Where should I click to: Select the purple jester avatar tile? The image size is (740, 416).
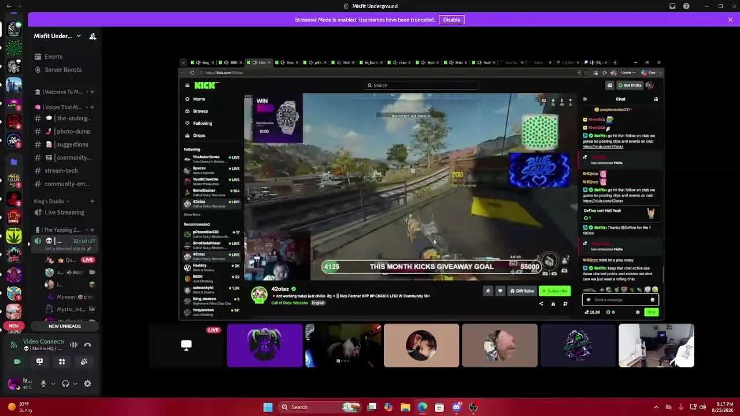(x=265, y=346)
